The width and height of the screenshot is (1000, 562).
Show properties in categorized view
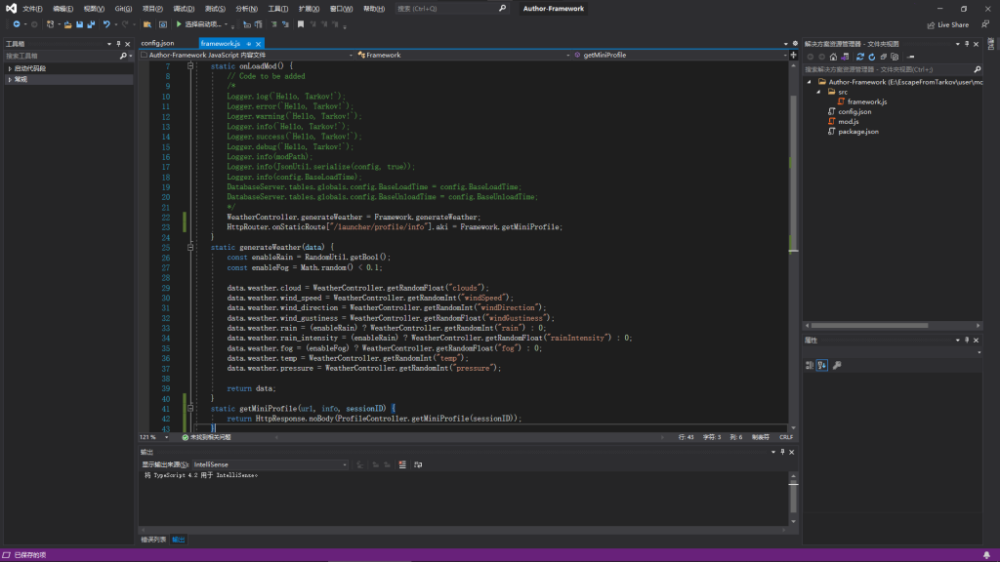(x=810, y=365)
